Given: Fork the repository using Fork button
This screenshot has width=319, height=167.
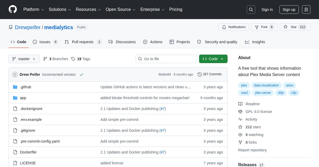Looking at the screenshot, I should pyautogui.click(x=264, y=27).
